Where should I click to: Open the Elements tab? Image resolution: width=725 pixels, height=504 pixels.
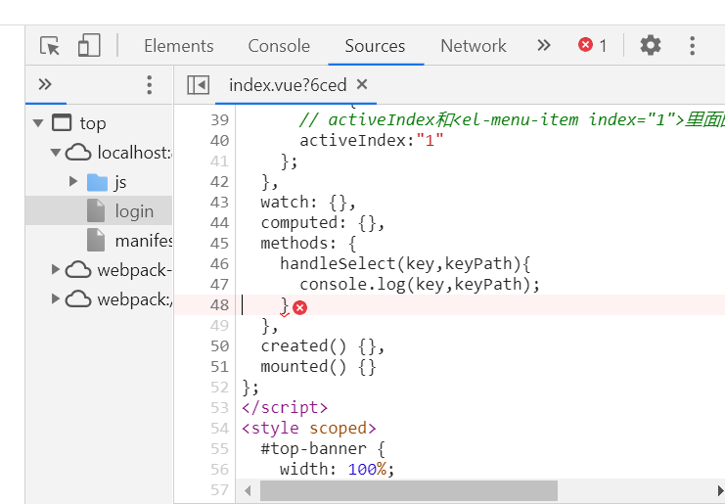[178, 46]
